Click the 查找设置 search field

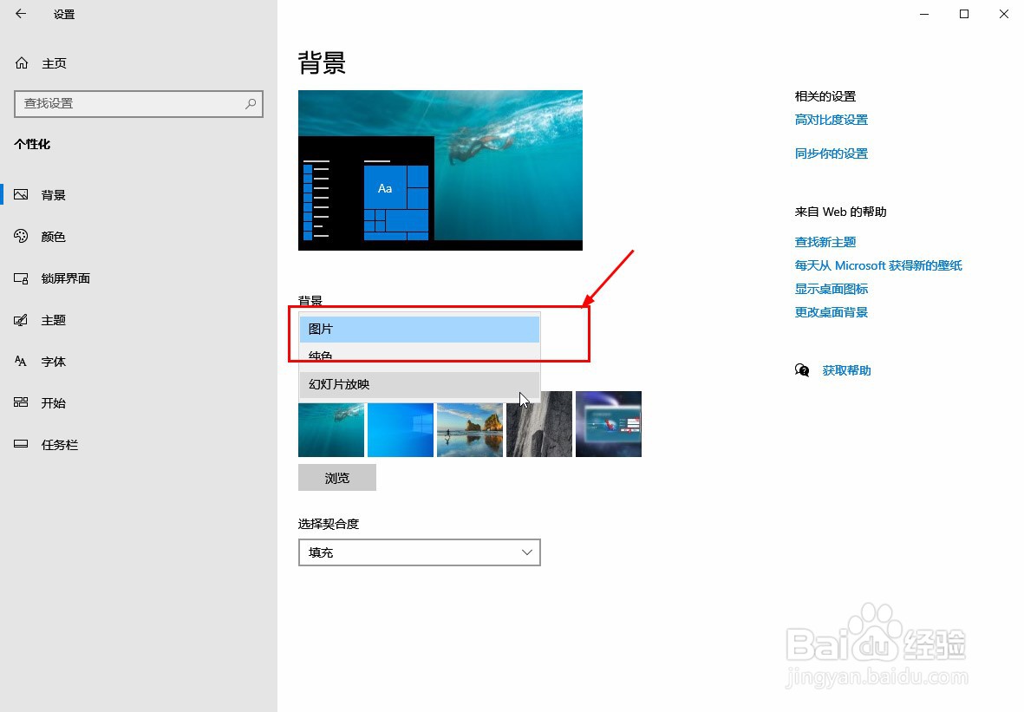coord(139,104)
